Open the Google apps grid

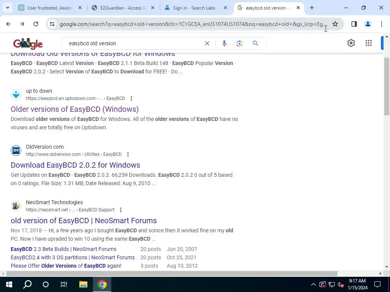pyautogui.click(x=369, y=43)
